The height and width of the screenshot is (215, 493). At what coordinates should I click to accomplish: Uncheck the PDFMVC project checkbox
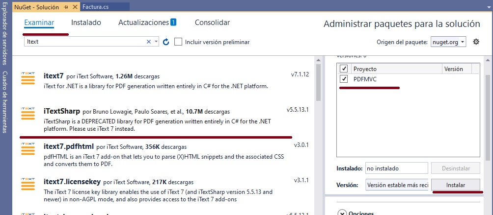(x=344, y=79)
